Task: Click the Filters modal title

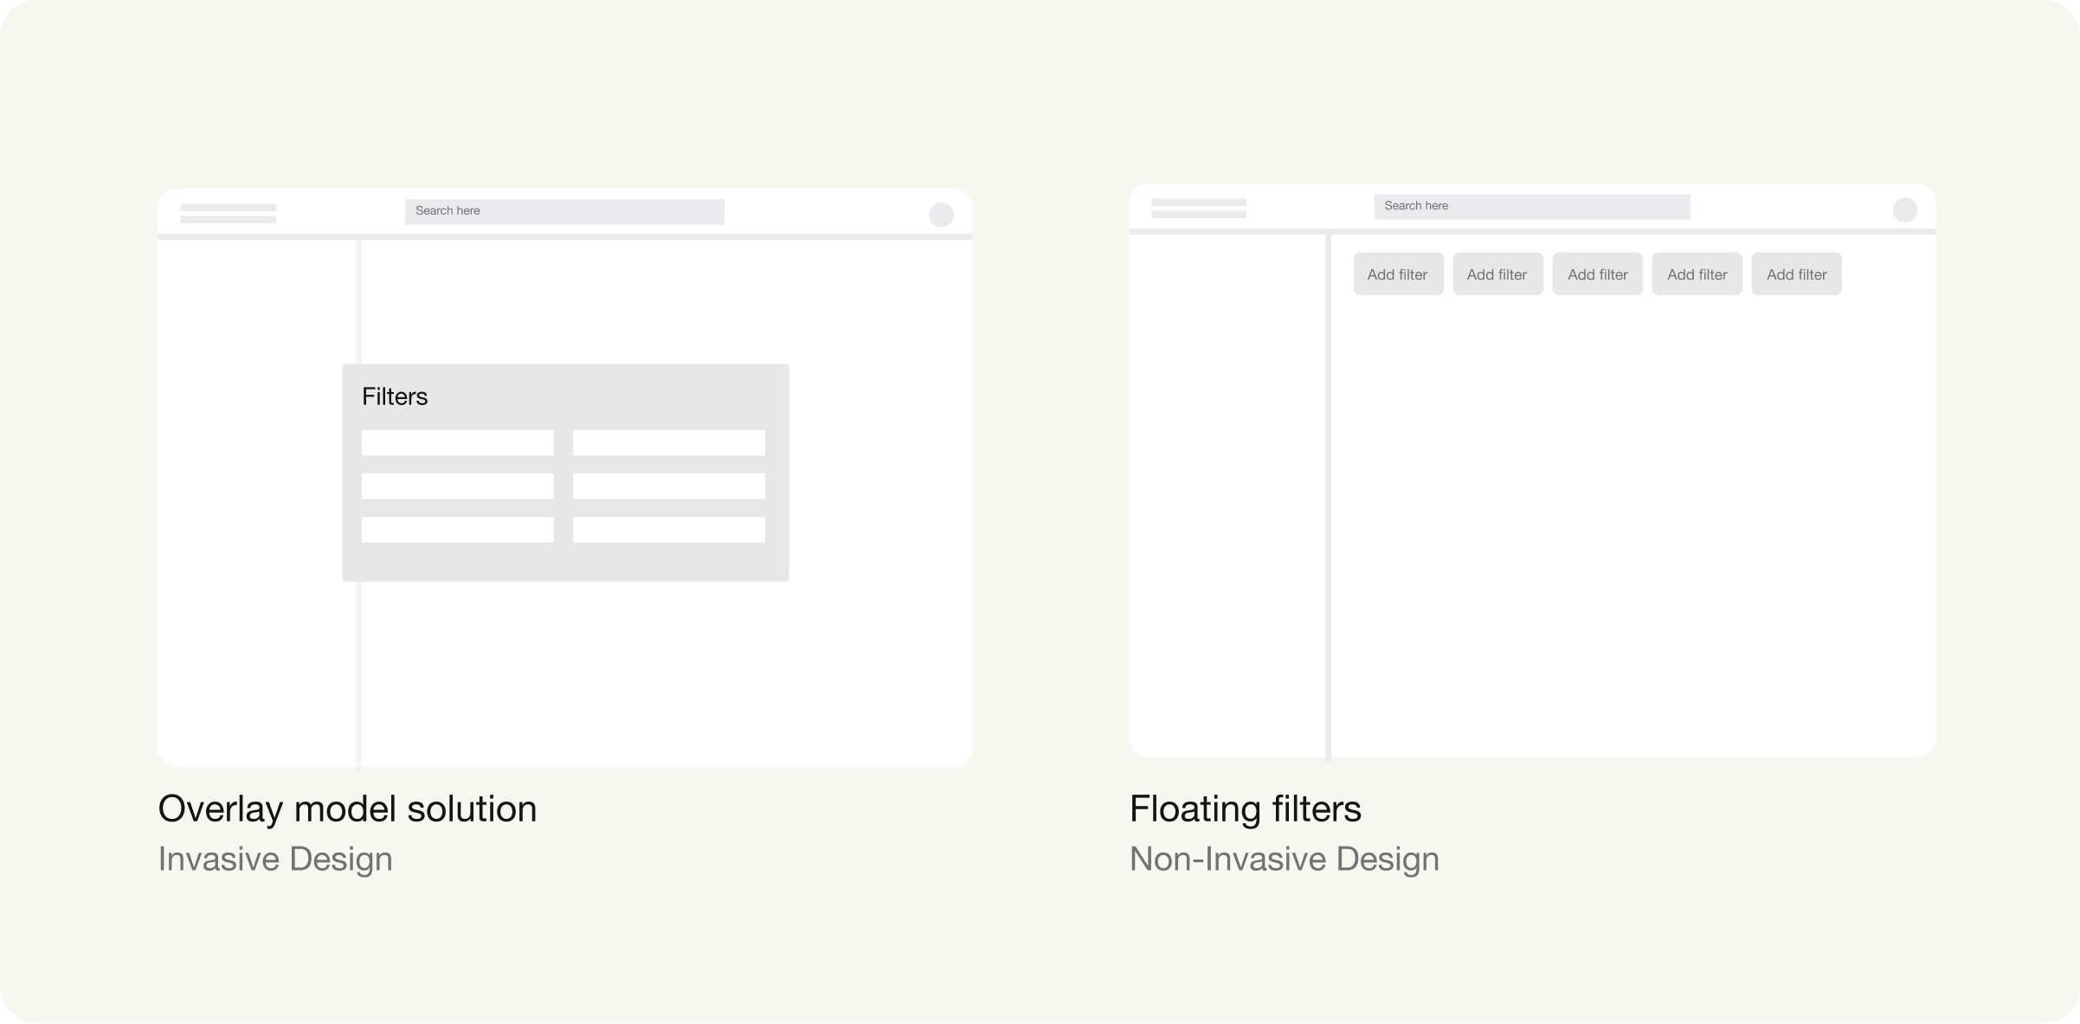Action: coord(395,396)
